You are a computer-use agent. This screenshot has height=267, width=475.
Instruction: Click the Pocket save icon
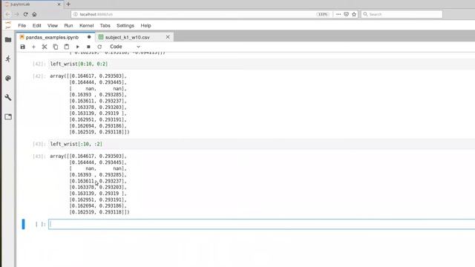347,14
